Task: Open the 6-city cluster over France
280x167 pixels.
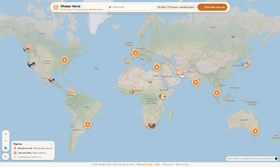Action: [136, 53]
